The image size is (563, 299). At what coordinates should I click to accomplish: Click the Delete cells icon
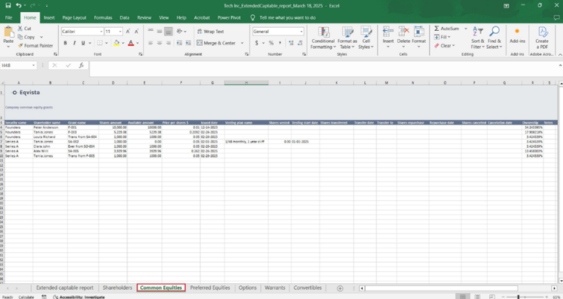403,32
